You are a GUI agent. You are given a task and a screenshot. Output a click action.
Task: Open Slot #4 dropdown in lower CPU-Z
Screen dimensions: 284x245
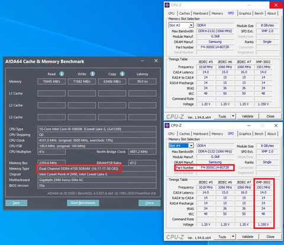[x=191, y=146]
